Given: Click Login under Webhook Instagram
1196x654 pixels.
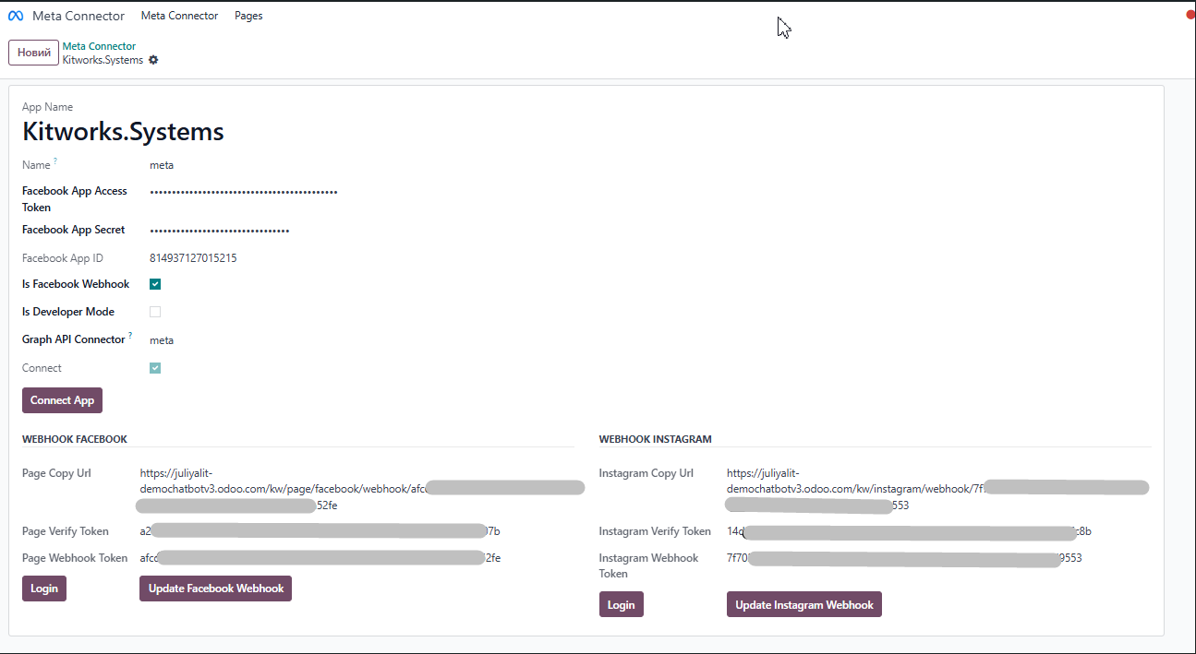Looking at the screenshot, I should tap(621, 605).
